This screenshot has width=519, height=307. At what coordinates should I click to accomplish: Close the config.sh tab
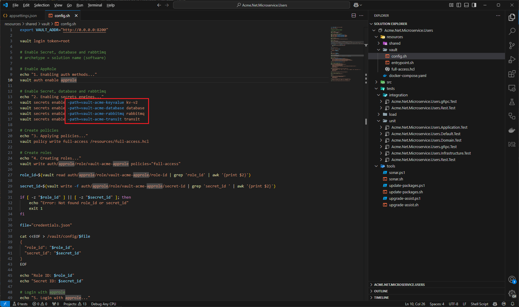point(76,16)
